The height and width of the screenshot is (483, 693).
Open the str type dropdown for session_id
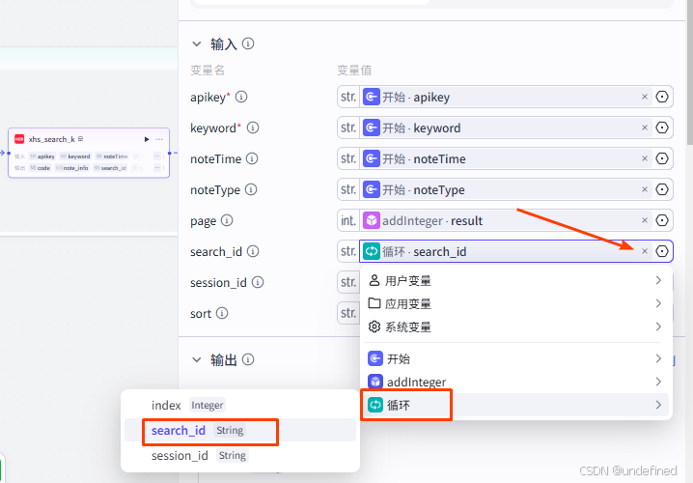(348, 282)
